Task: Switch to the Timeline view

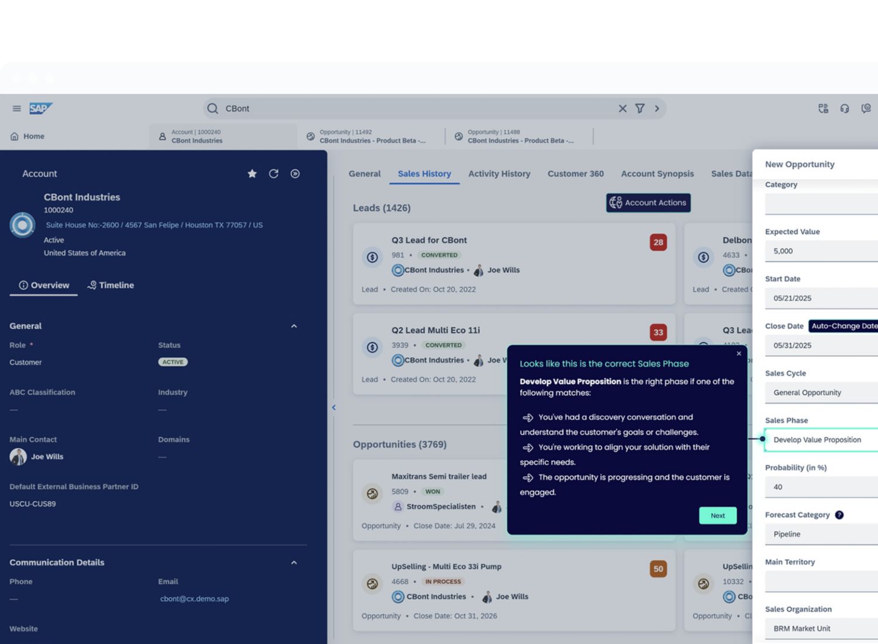Action: (x=111, y=285)
